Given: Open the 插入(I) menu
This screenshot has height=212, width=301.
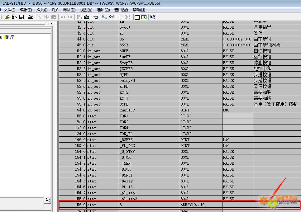Looking at the screenshot, I should point(42,10).
